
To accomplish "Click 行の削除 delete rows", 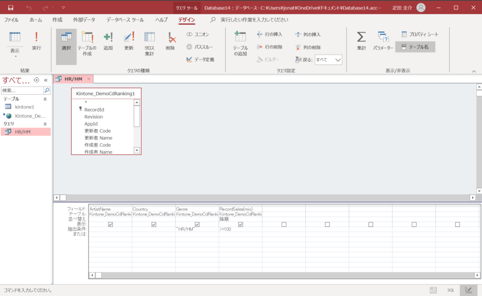I will 270,47.
